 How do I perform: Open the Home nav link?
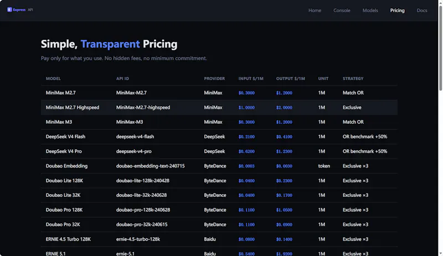(315, 11)
